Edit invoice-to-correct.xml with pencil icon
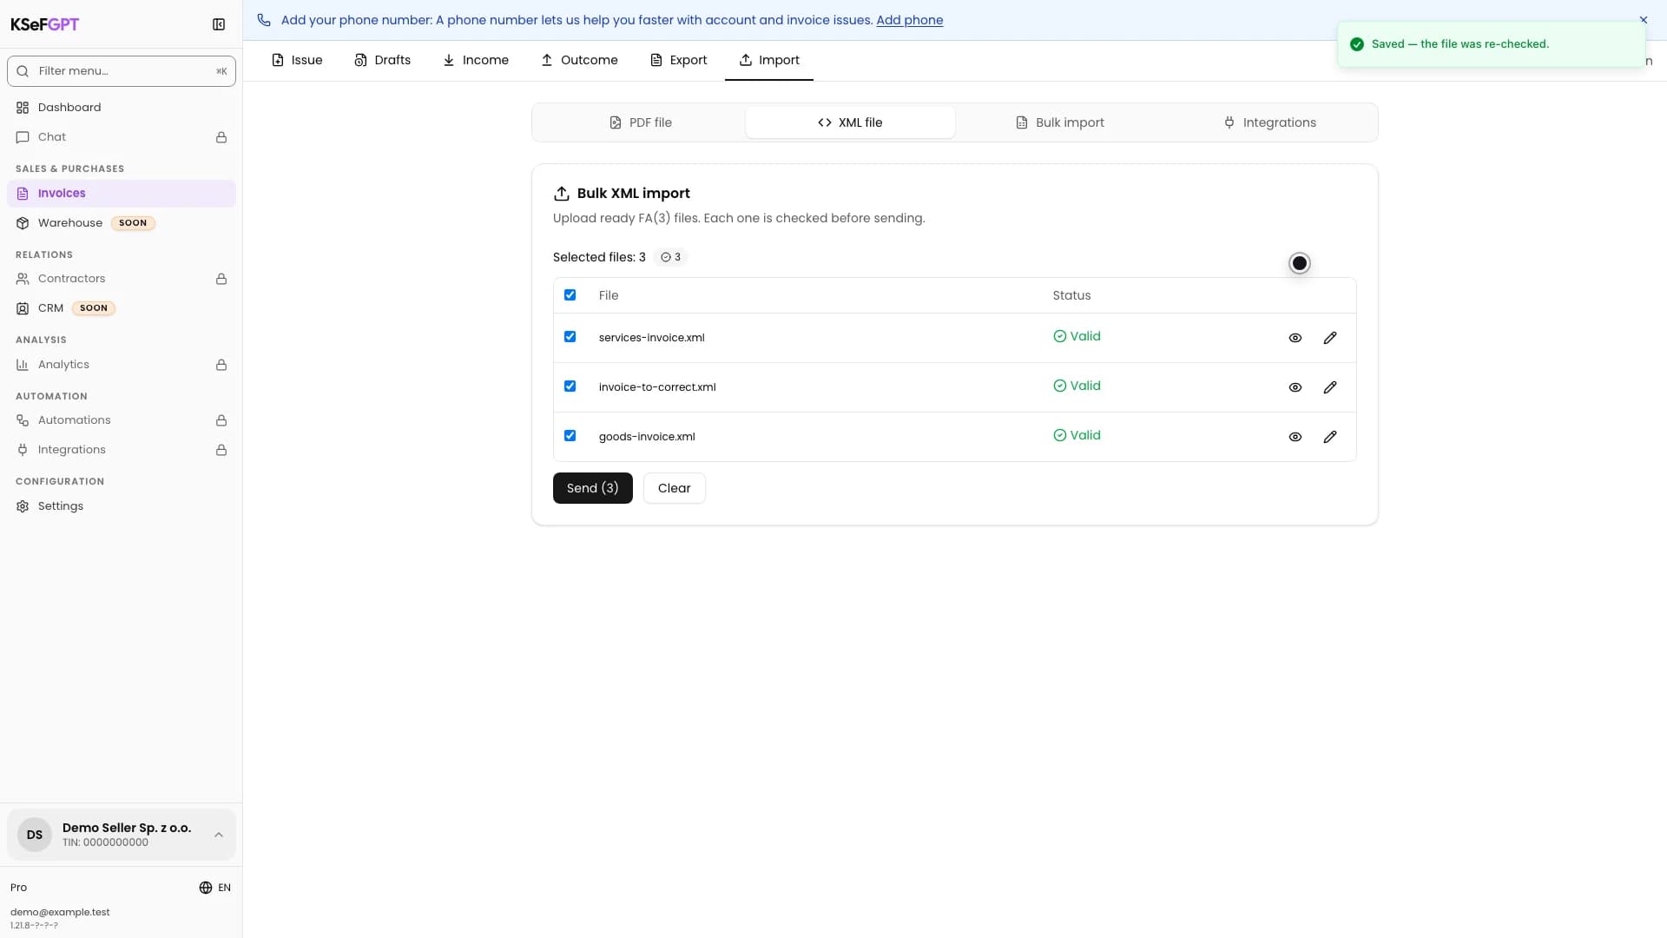The width and height of the screenshot is (1667, 938). pyautogui.click(x=1330, y=387)
